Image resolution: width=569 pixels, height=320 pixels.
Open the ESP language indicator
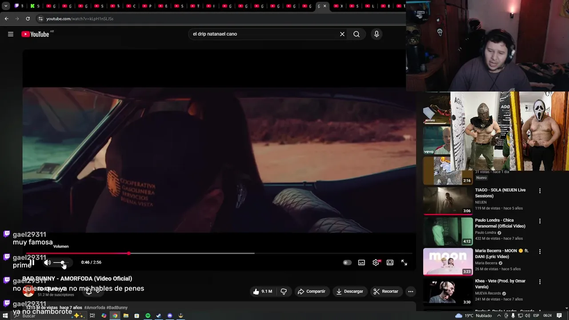[x=536, y=316]
